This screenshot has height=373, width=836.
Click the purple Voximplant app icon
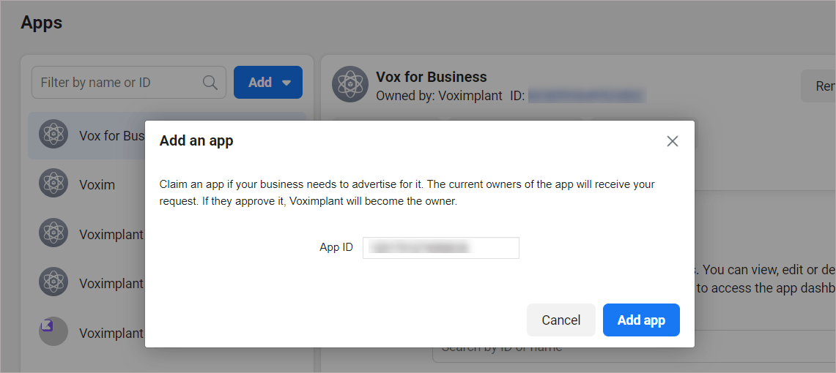(53, 331)
